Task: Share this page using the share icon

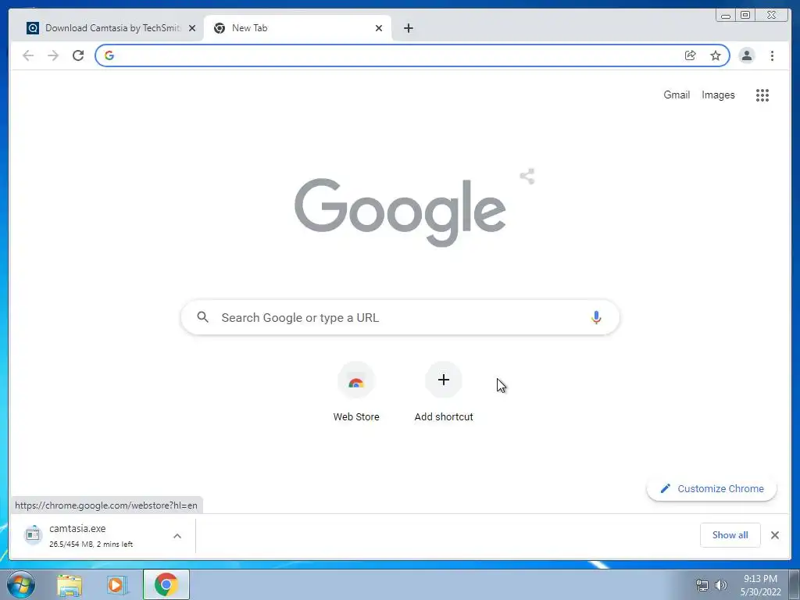Action: click(691, 55)
